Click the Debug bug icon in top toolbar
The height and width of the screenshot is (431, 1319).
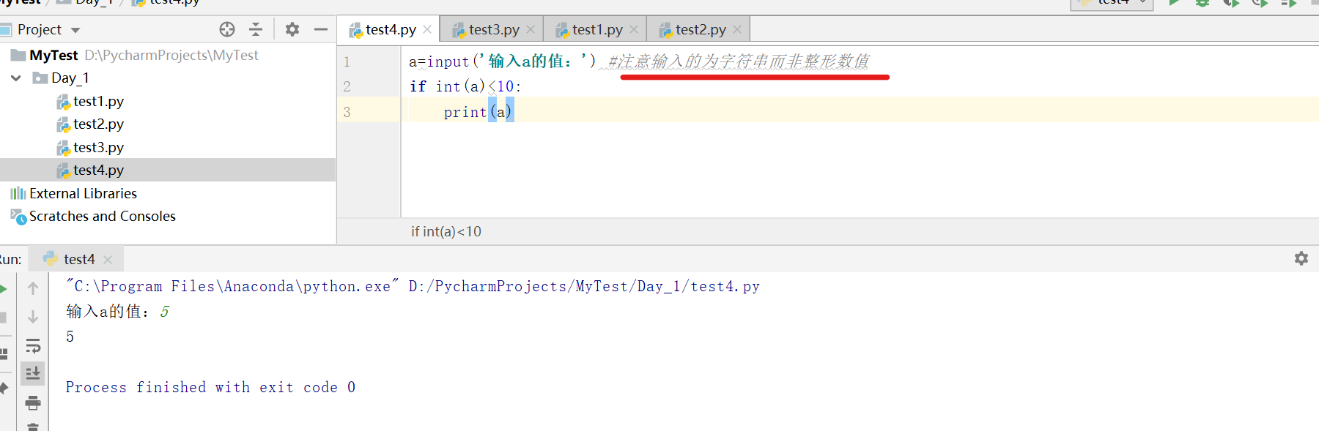click(x=1202, y=2)
